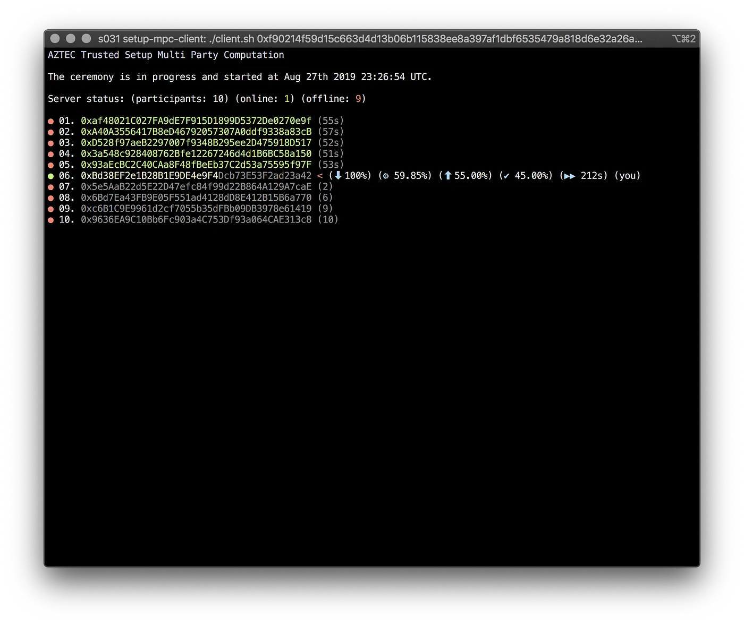Click the '(52s)' duration on row 03

[331, 142]
